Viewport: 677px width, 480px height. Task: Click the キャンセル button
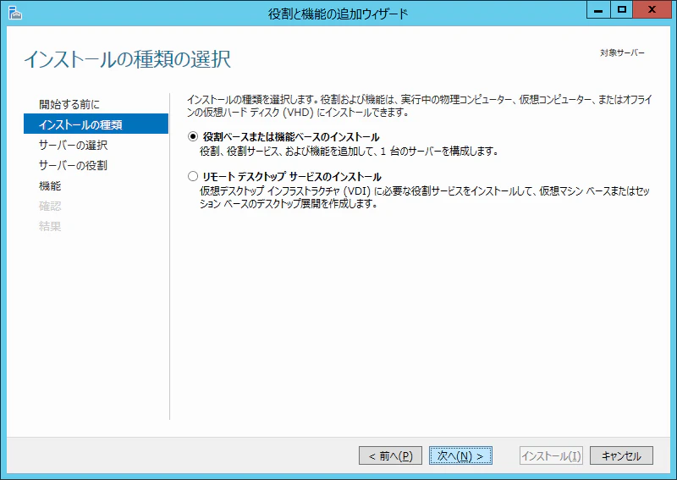(x=621, y=455)
